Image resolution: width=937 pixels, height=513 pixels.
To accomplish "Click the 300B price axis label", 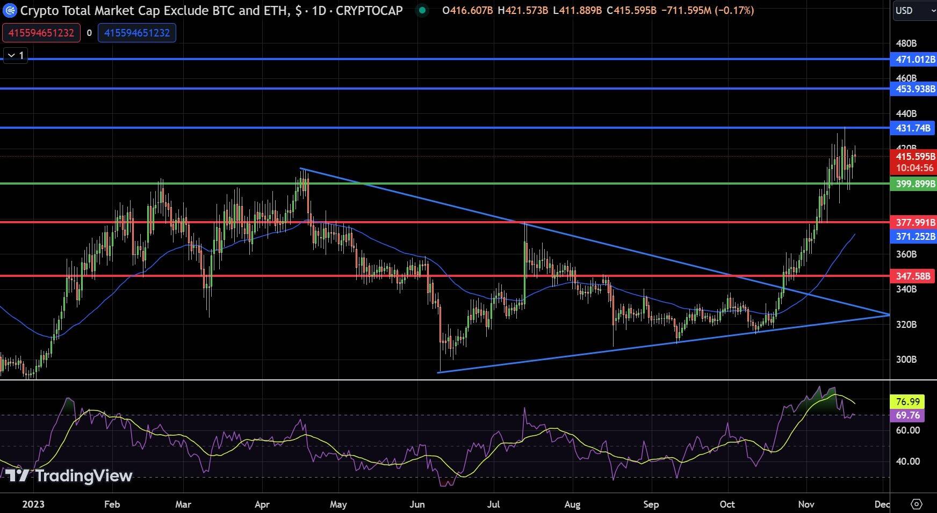I will (906, 359).
